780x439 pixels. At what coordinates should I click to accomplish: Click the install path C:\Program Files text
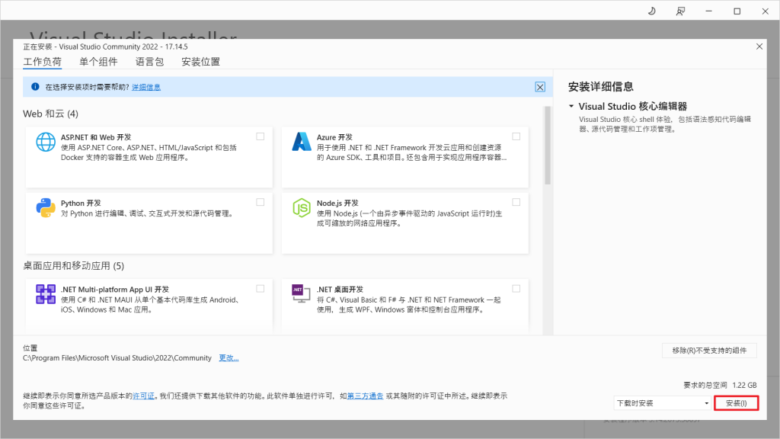(x=117, y=358)
